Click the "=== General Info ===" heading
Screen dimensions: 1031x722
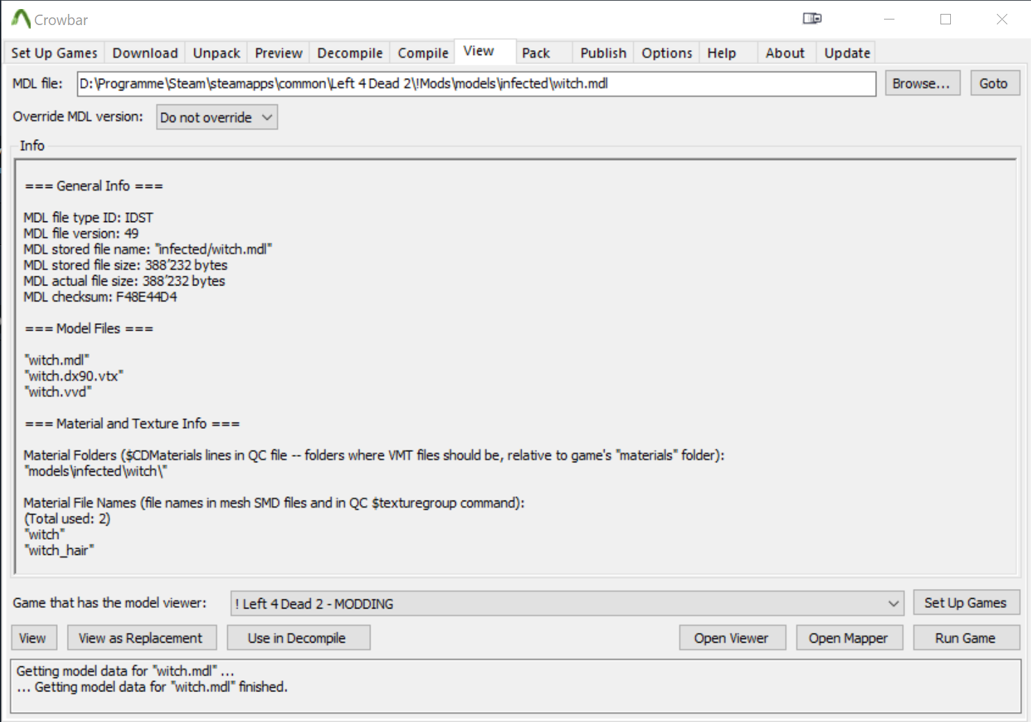[93, 186]
